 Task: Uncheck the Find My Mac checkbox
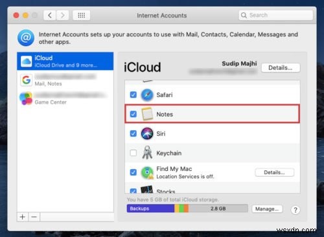pos(133,172)
